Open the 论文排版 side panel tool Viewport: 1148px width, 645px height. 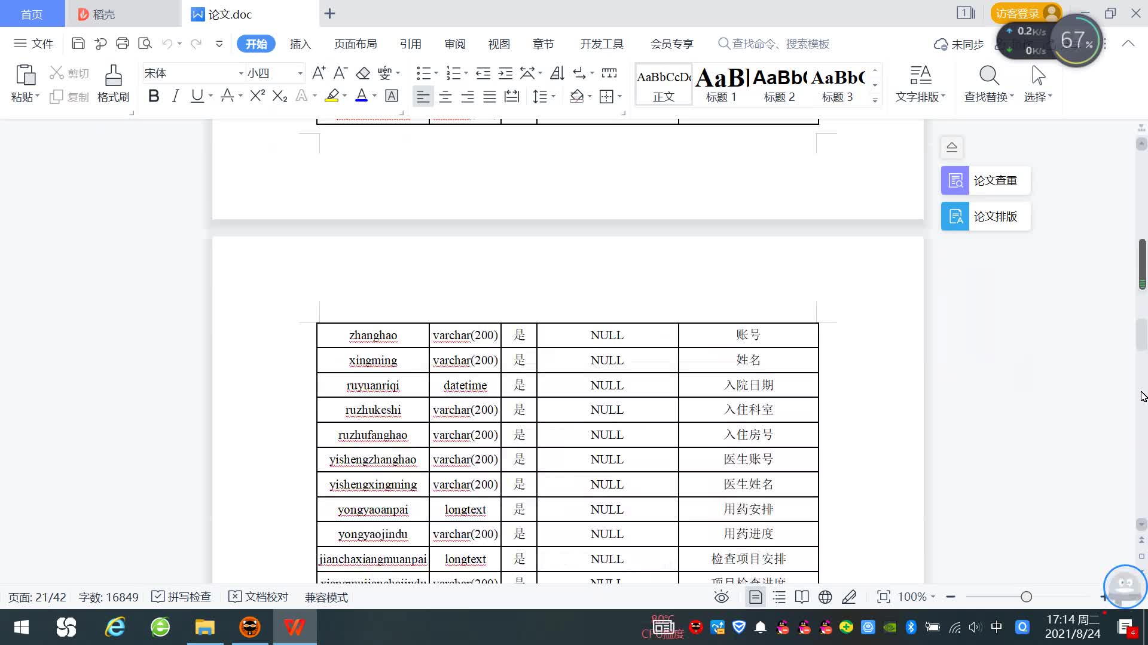pos(985,216)
